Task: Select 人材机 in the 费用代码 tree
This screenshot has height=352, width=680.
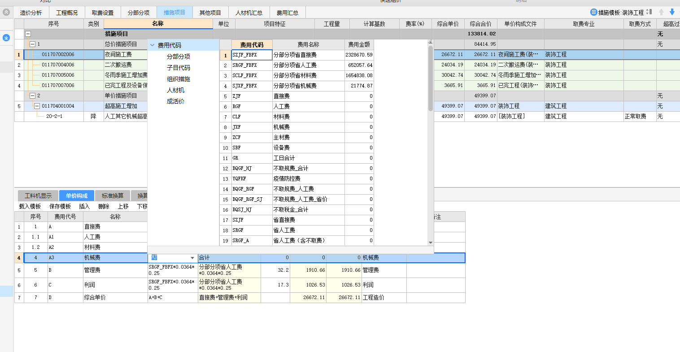Action: (176, 90)
